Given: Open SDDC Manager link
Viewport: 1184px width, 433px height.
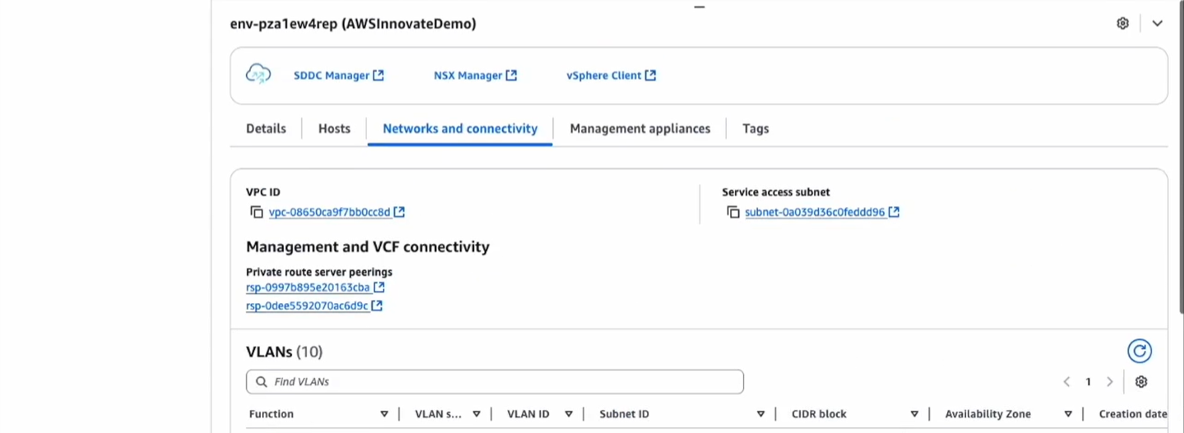Looking at the screenshot, I should point(331,76).
